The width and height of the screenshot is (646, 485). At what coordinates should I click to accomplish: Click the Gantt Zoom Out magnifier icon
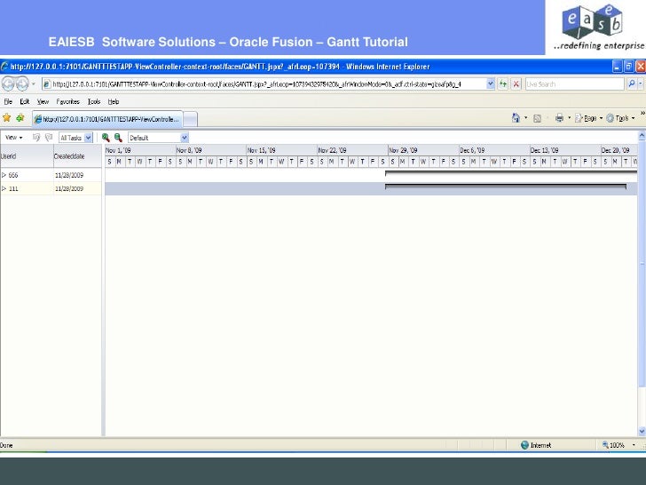click(118, 138)
